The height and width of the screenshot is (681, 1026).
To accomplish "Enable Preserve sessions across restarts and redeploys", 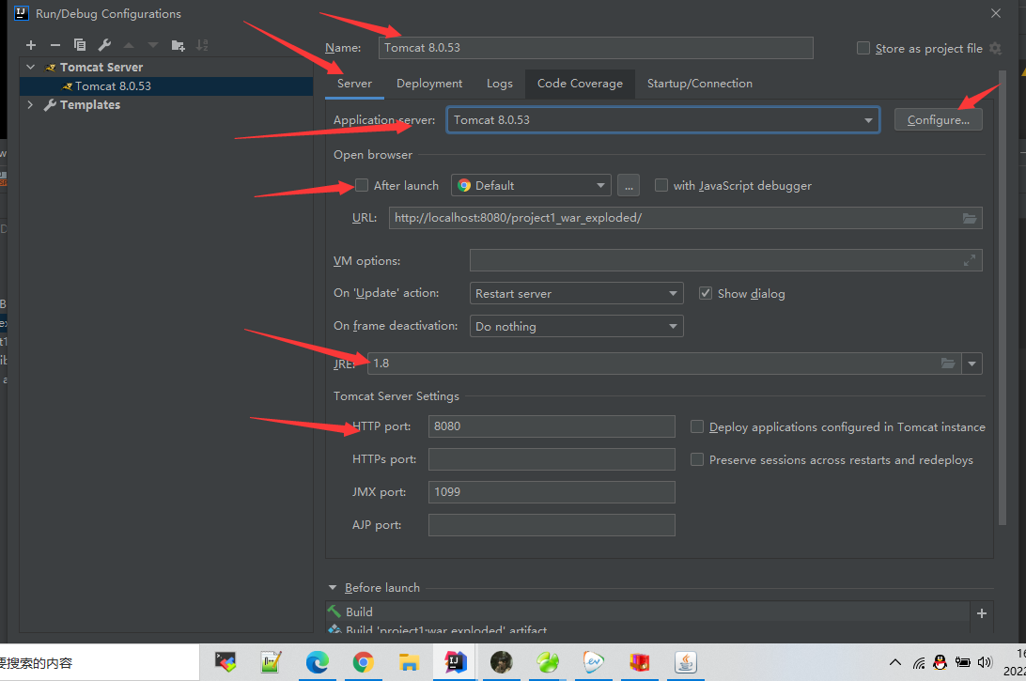I will click(x=697, y=459).
